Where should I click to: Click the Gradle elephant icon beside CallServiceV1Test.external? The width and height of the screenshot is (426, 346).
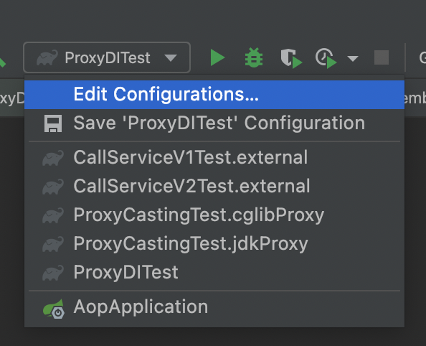point(52,158)
